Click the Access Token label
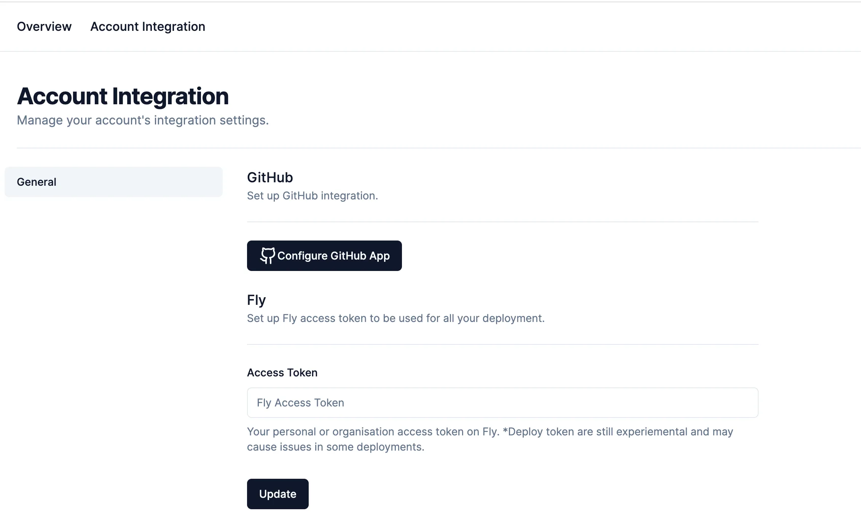 282,372
